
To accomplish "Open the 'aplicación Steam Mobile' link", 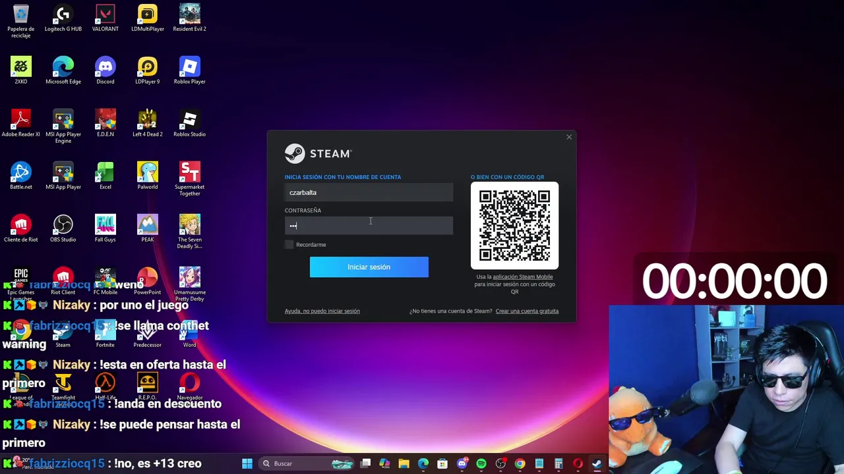I will [522, 276].
